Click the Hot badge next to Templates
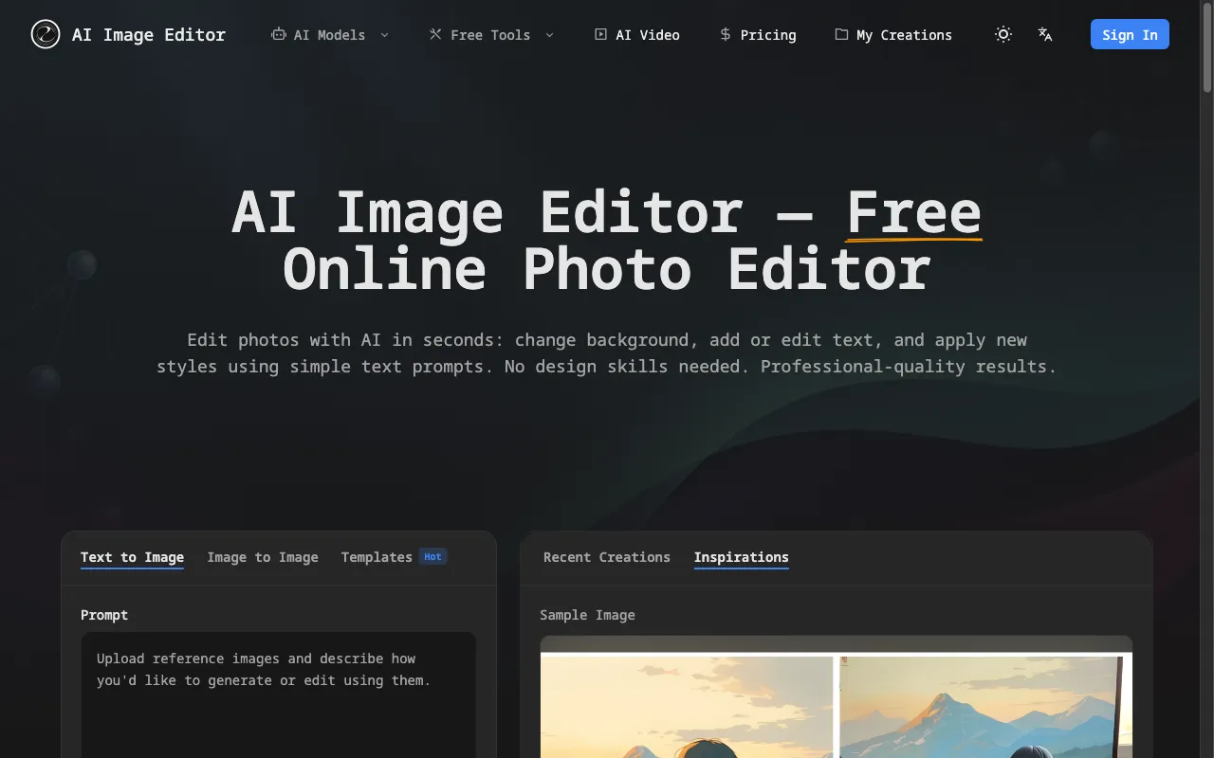This screenshot has width=1214, height=758. (x=432, y=556)
